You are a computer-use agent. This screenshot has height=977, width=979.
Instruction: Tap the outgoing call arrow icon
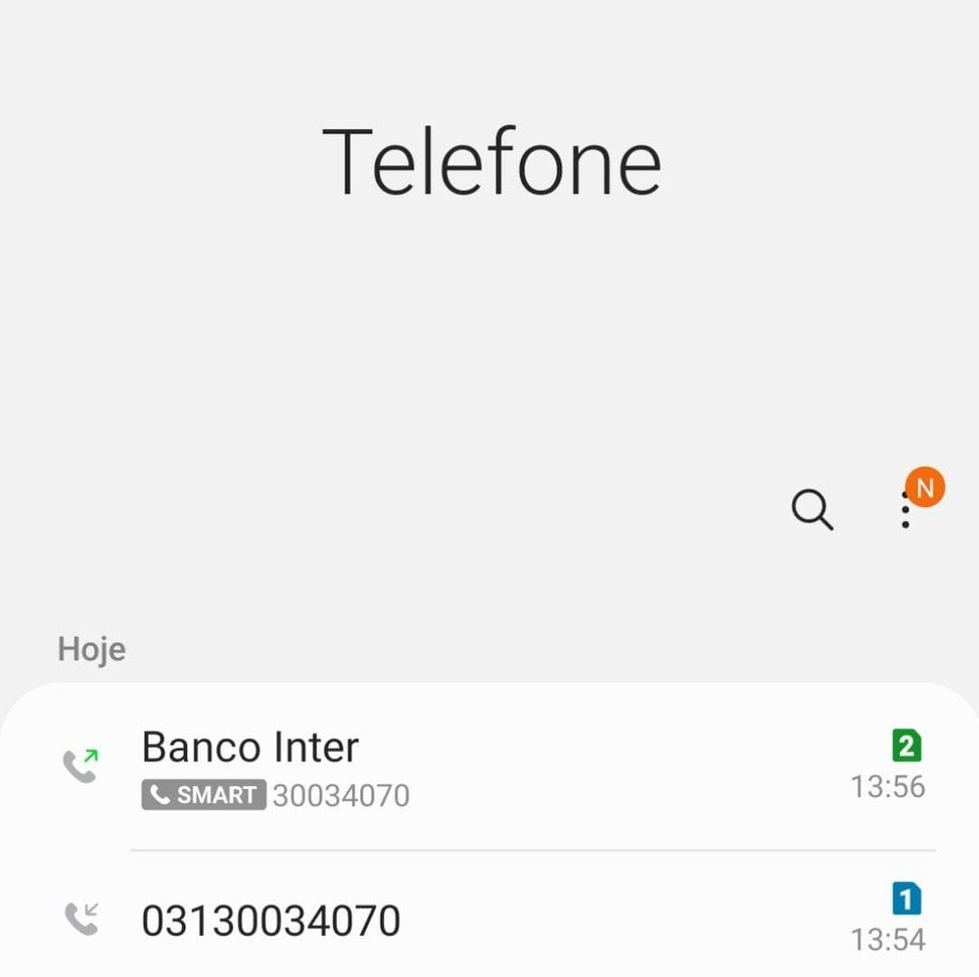coord(81,766)
